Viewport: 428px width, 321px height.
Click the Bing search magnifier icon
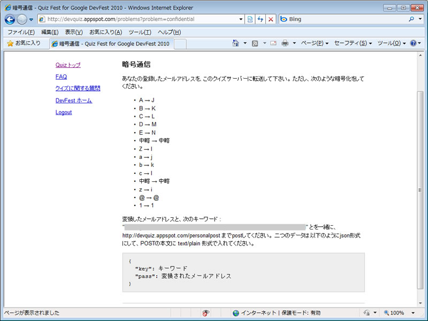tap(412, 19)
